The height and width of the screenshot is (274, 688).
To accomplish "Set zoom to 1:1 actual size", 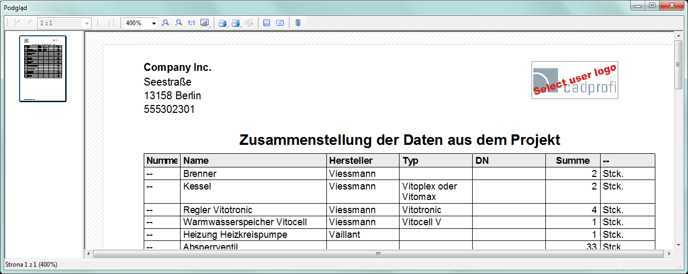I will tap(191, 23).
